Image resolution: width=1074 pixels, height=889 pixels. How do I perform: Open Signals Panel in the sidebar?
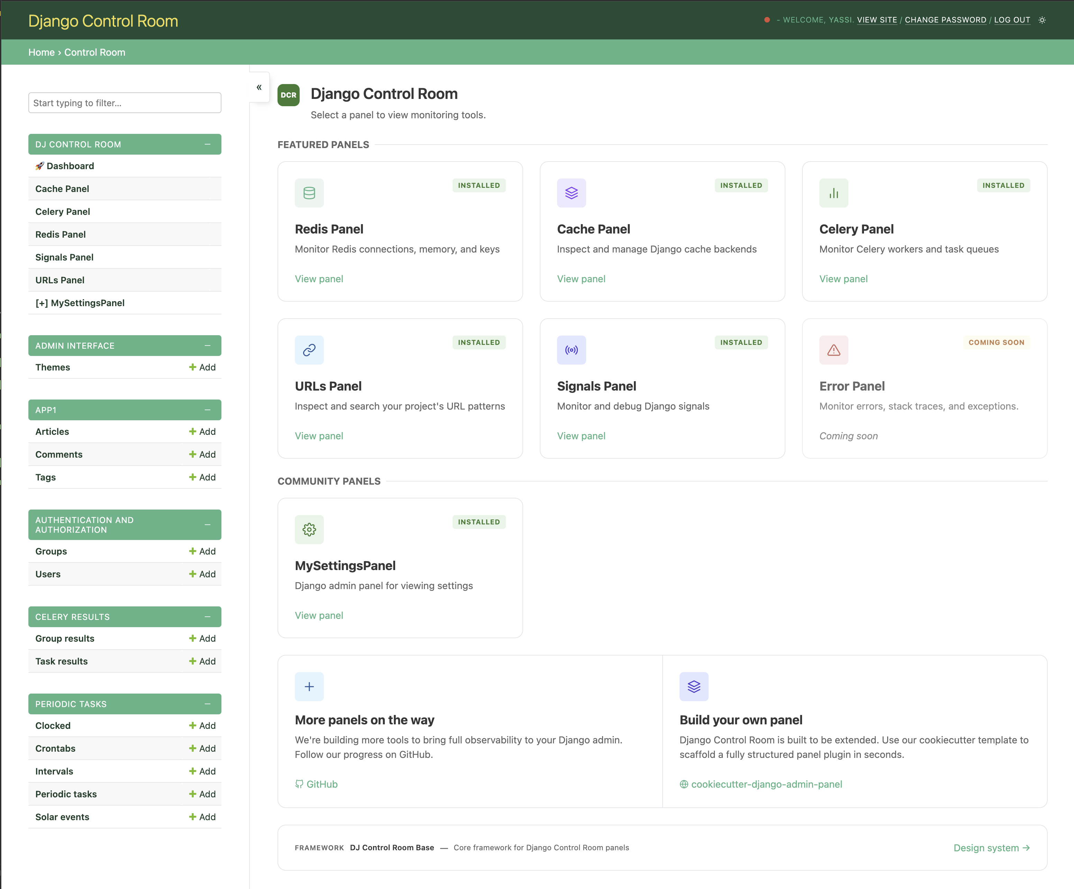[x=64, y=257]
